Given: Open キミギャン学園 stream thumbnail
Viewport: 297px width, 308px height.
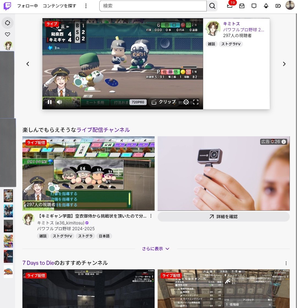Looking at the screenshot, I should click(89, 173).
